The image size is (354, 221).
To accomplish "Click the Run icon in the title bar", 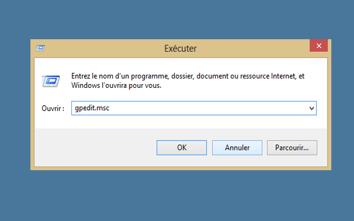I will click(41, 48).
